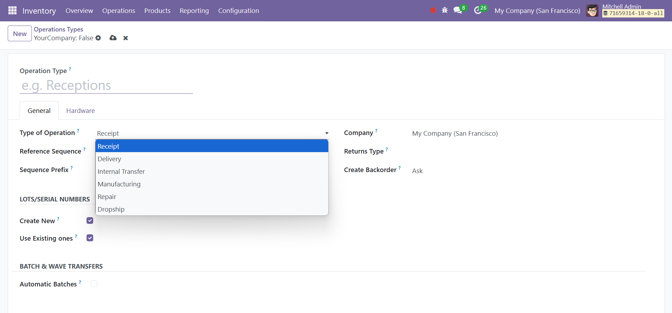Click the Operation Type name input field
This screenshot has height=313, width=672.
(106, 85)
